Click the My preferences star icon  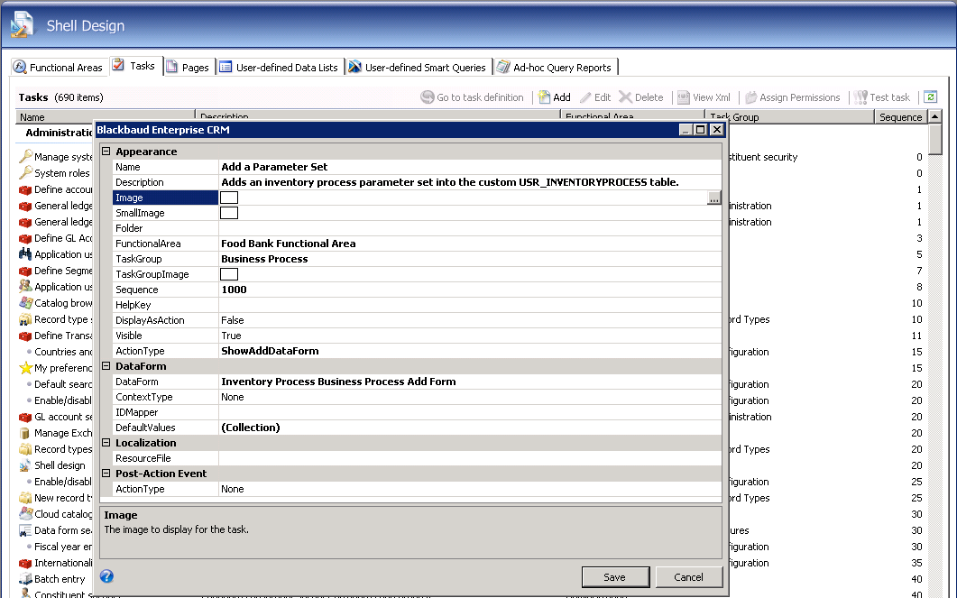pyautogui.click(x=25, y=368)
